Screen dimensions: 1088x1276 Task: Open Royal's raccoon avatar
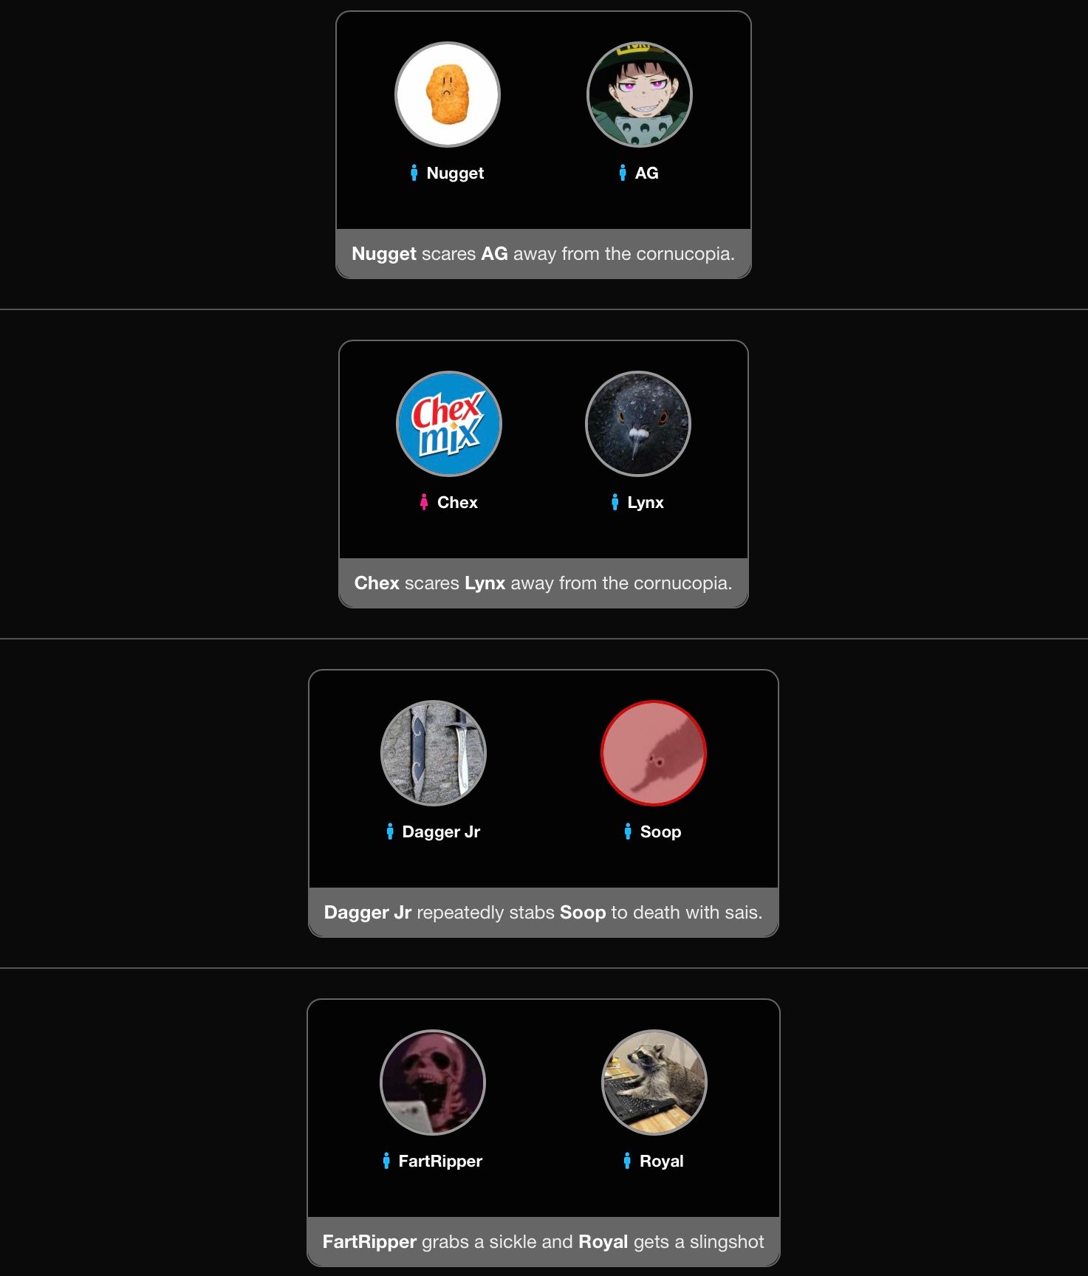pyautogui.click(x=654, y=1083)
